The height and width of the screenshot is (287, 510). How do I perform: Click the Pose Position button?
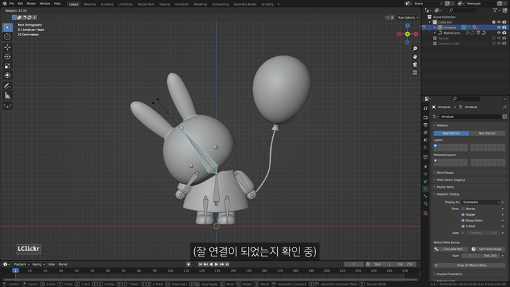pos(451,133)
